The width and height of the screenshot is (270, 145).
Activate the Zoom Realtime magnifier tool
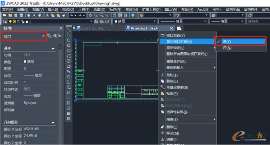click(96, 15)
